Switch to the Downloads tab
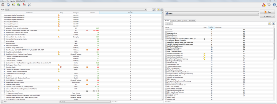 point(192,21)
